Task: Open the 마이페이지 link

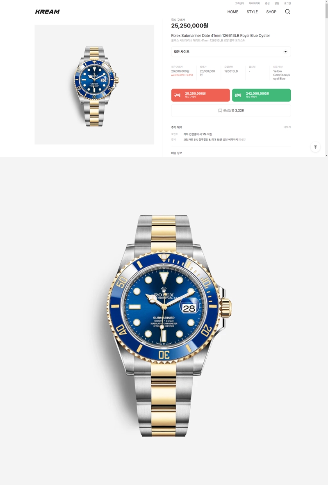Action: pyautogui.click(x=254, y=3)
